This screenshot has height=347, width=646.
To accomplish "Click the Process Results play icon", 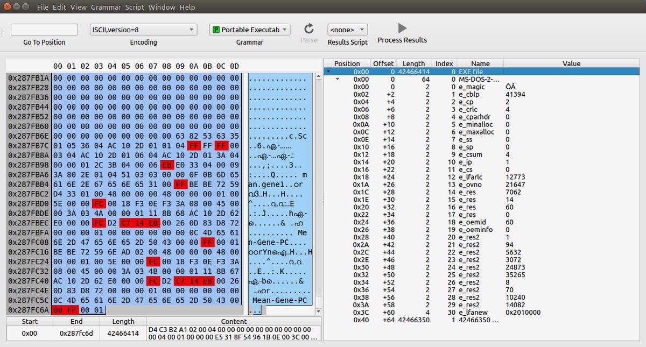I will click(x=402, y=28).
